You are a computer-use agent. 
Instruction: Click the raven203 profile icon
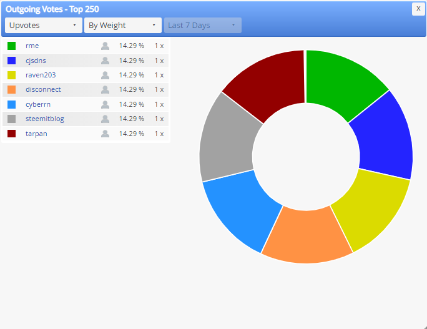(x=105, y=75)
